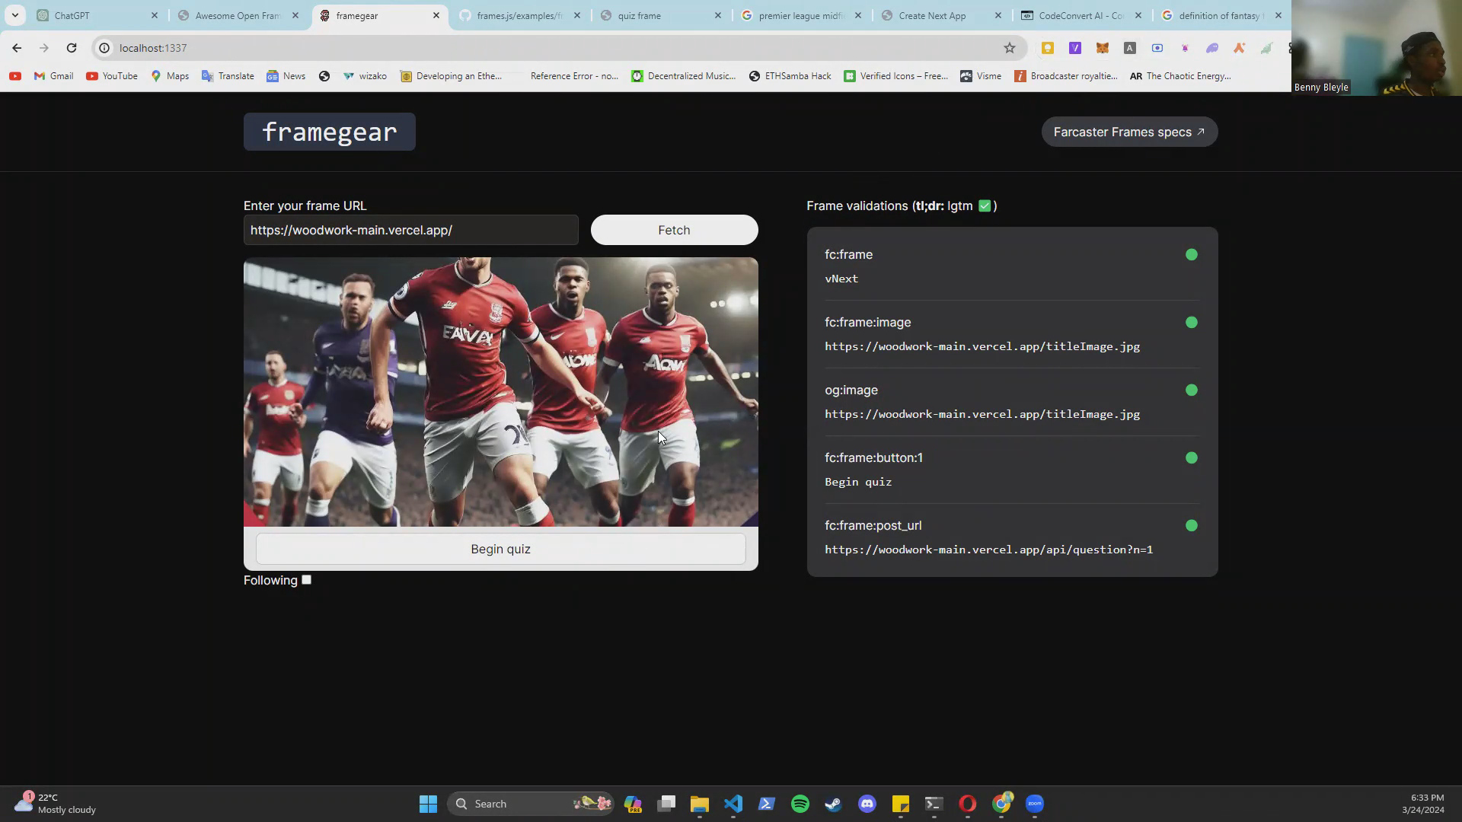Open Zoom from the taskbar
The width and height of the screenshot is (1462, 822).
pyautogui.click(x=1035, y=804)
